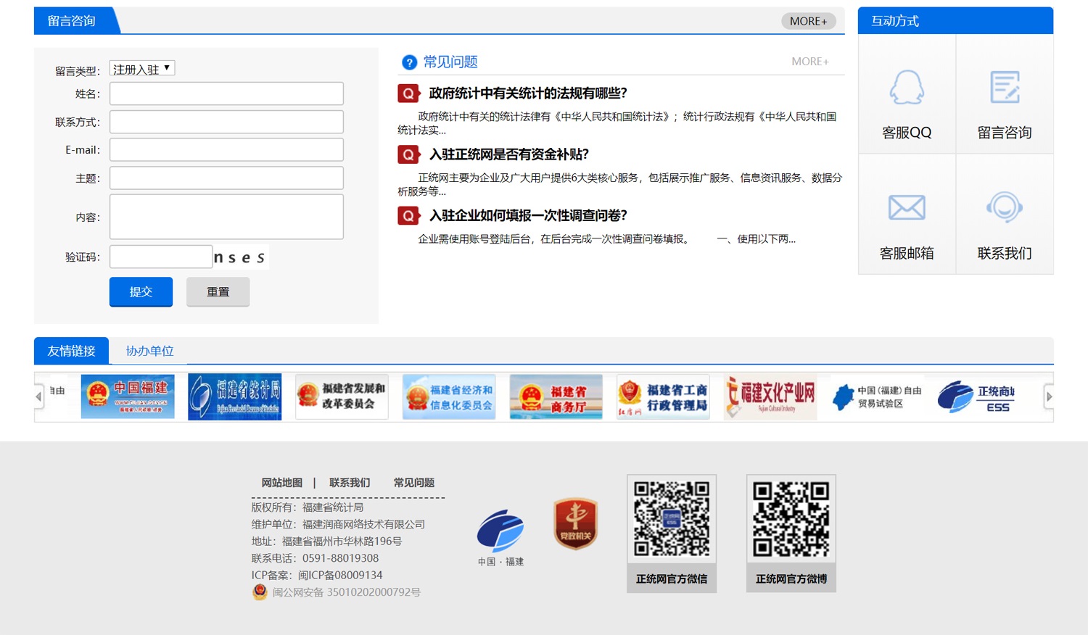Open the 联系我们 footer link
1088x635 pixels.
[350, 483]
